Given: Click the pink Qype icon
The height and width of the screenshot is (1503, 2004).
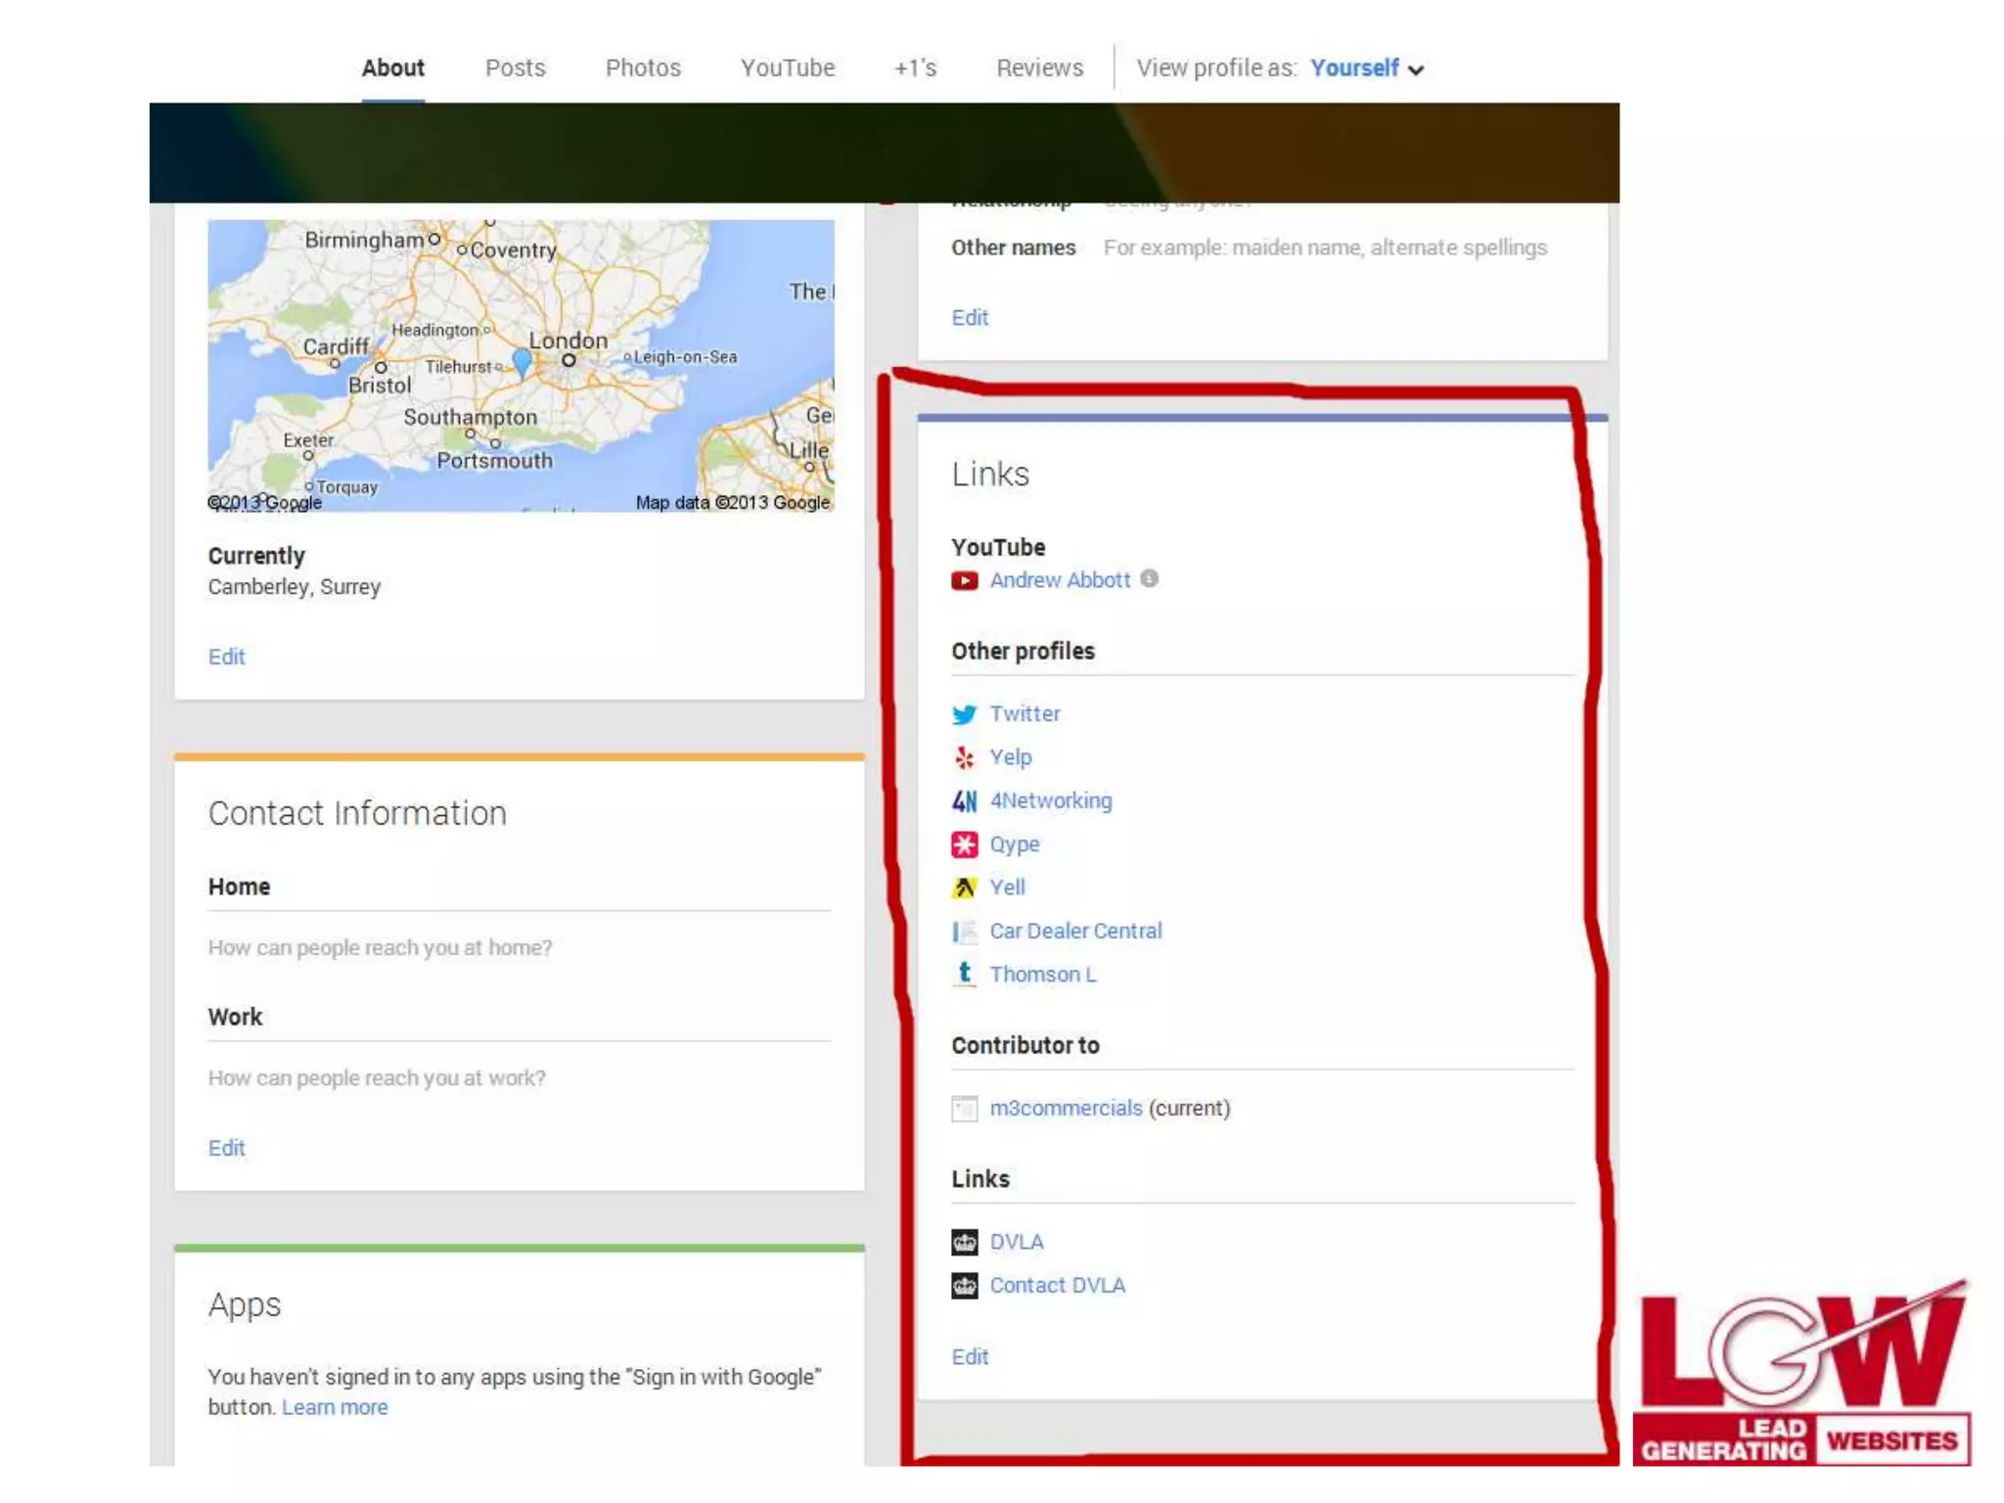Looking at the screenshot, I should pos(964,844).
